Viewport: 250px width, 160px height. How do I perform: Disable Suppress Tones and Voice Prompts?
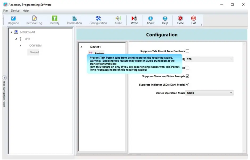click(187, 76)
